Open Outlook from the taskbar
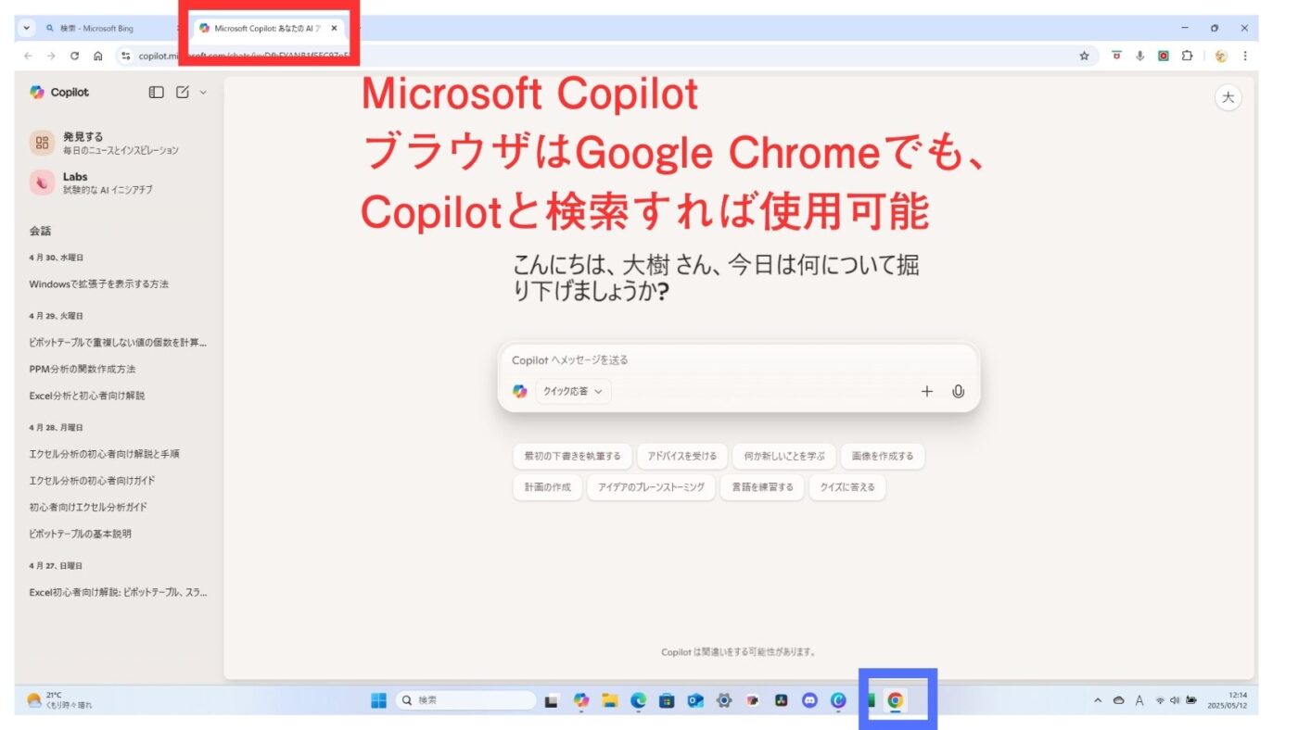The height and width of the screenshot is (730, 1298). coord(695,701)
